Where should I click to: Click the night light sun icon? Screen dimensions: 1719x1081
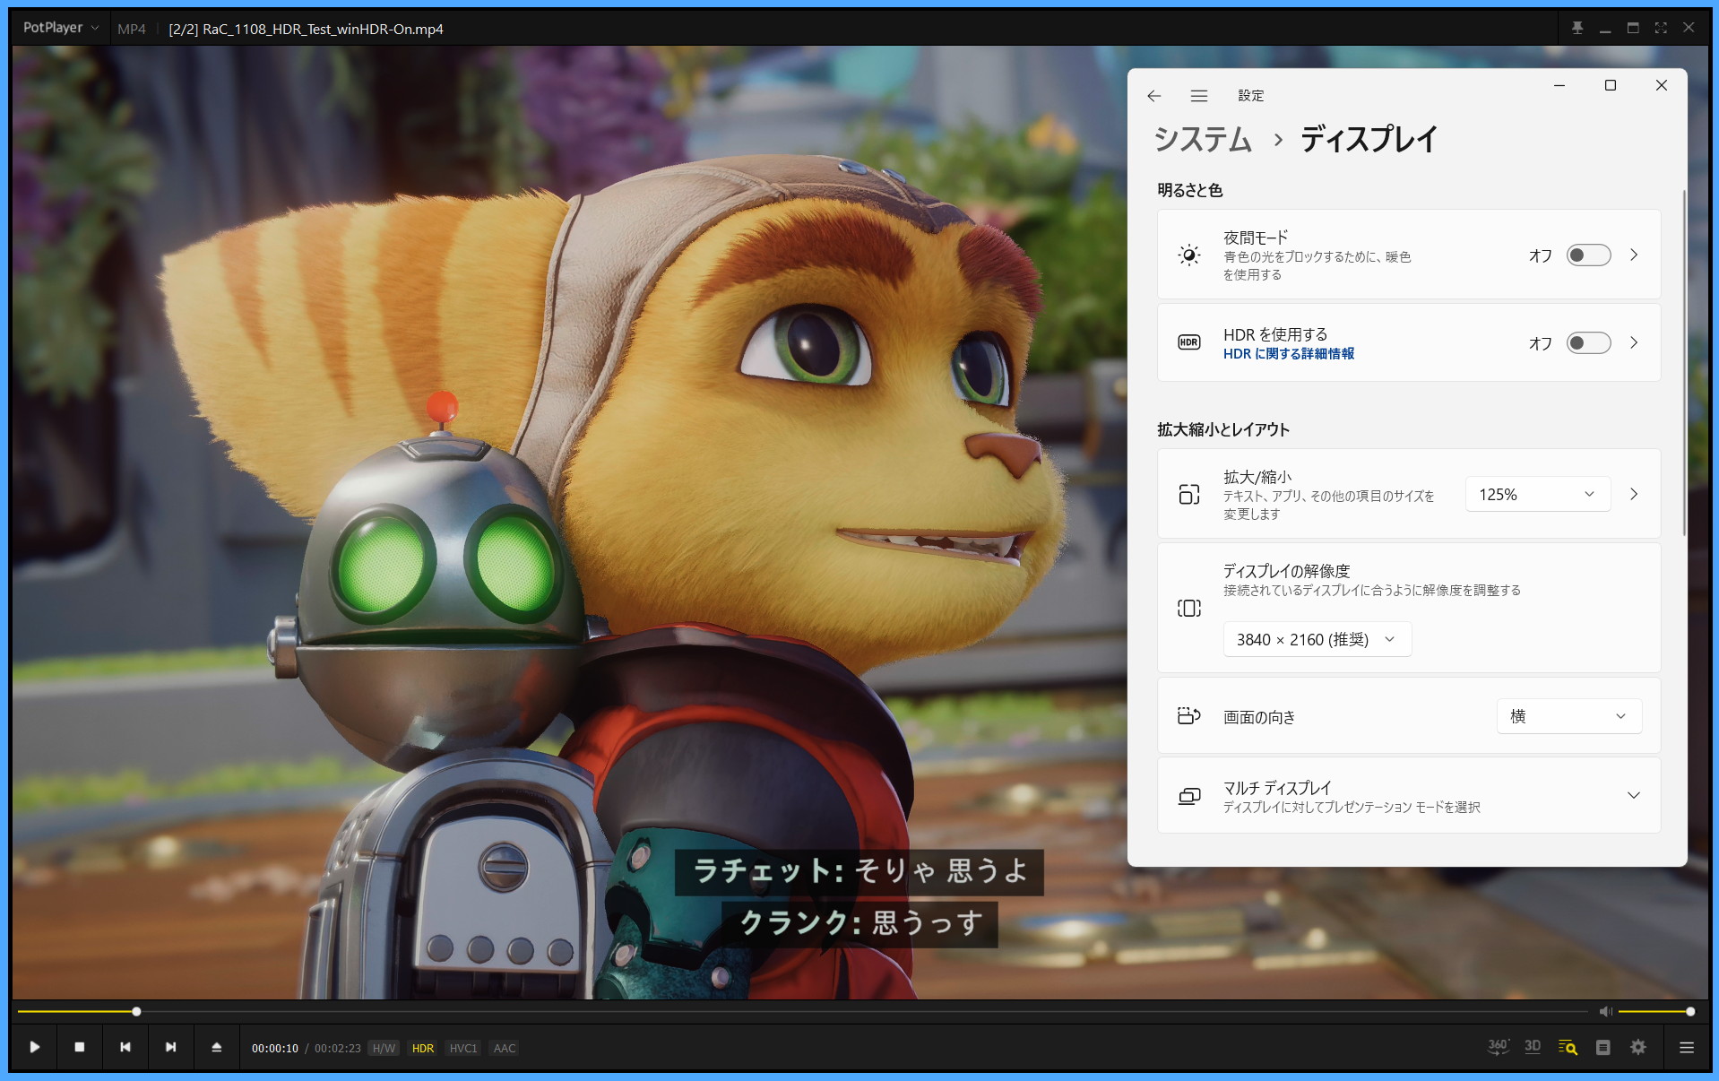pos(1189,255)
